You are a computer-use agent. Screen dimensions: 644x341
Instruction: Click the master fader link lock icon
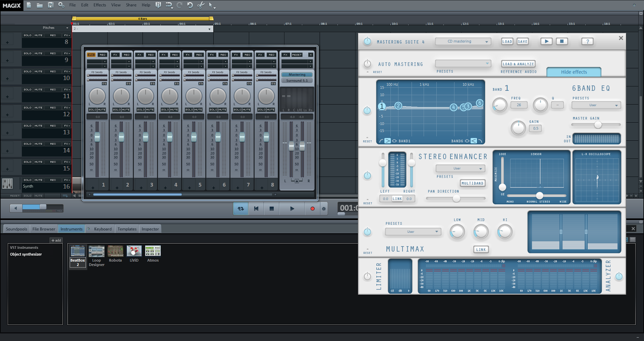(297, 181)
